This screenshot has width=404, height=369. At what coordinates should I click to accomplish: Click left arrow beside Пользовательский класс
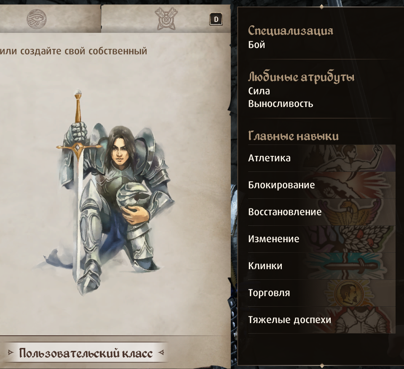click(11, 352)
